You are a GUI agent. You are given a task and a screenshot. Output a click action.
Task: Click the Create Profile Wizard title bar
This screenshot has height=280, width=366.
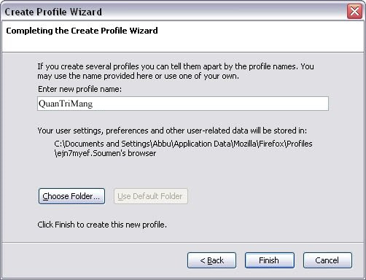(x=170, y=12)
